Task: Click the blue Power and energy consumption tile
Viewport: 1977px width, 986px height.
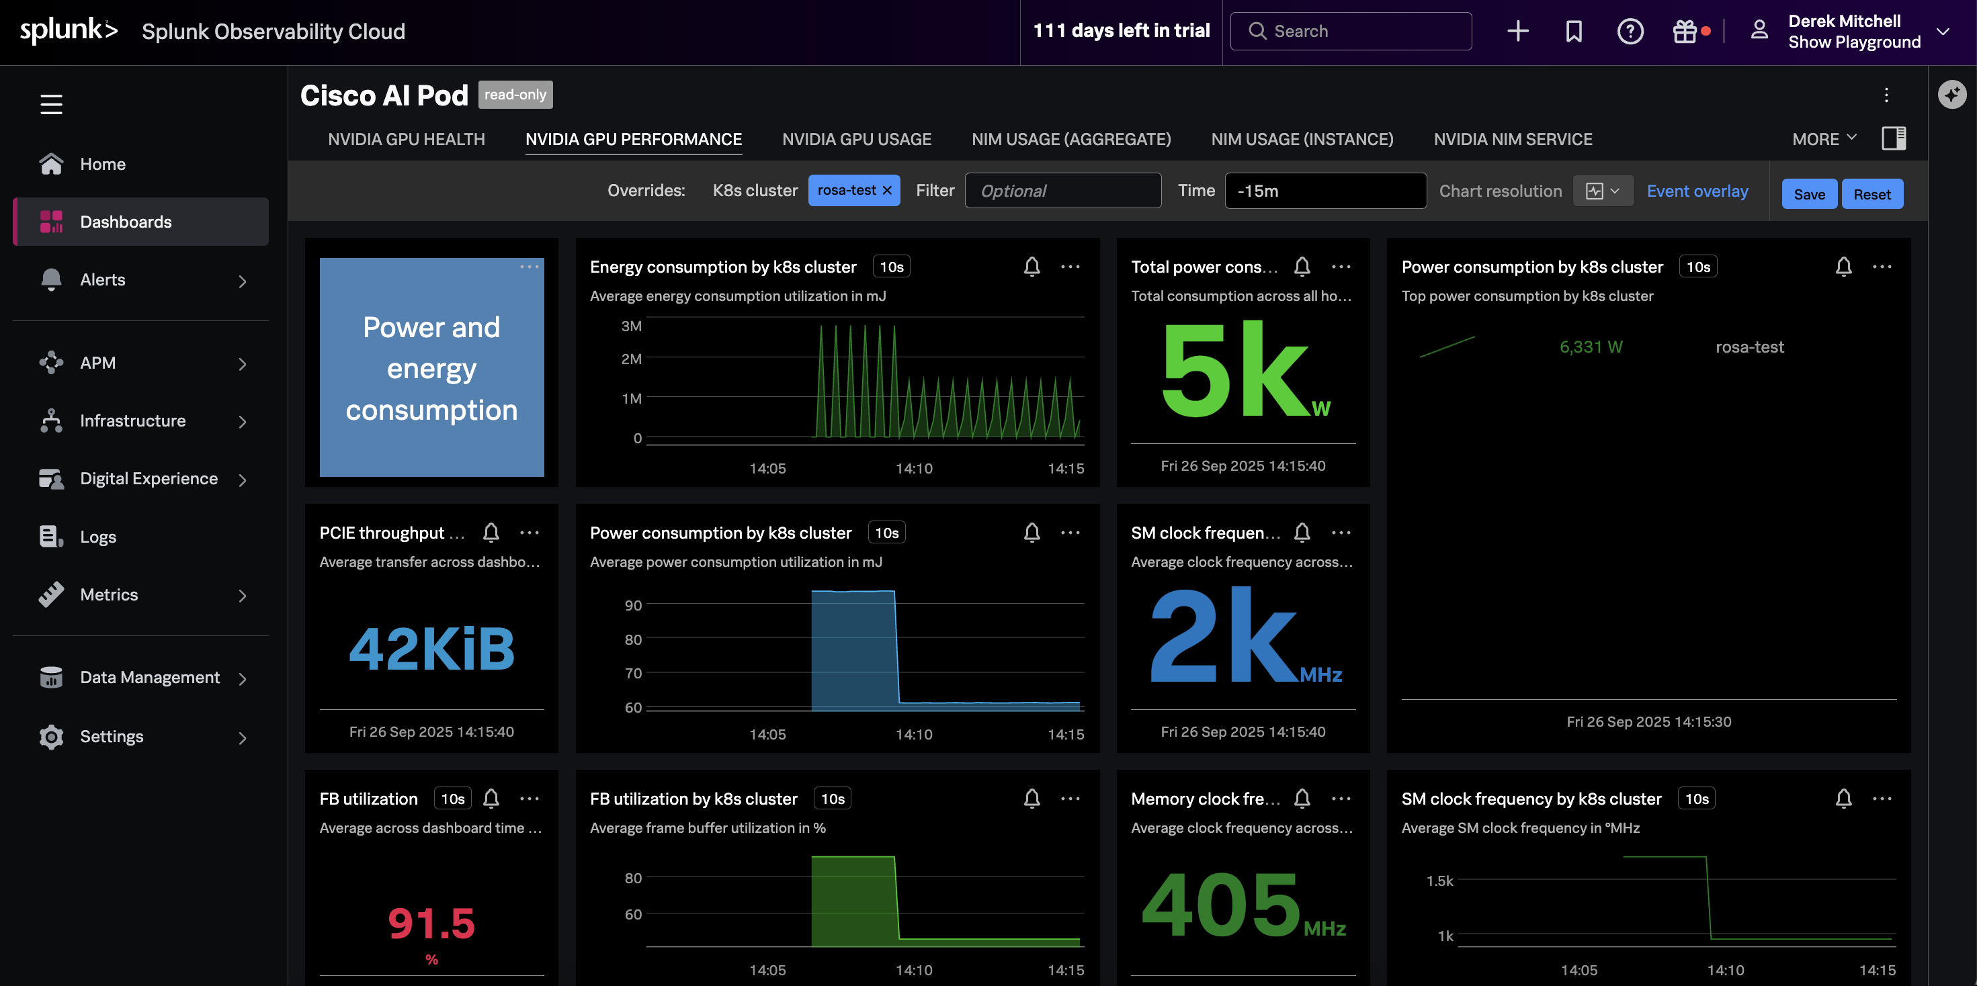Action: [431, 368]
